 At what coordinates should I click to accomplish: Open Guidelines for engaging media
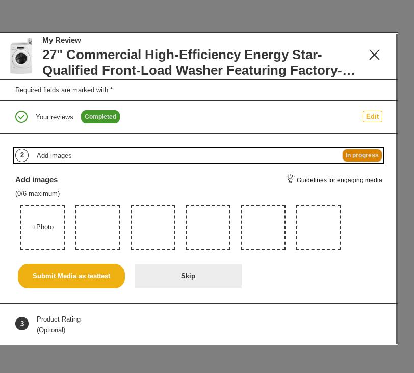pos(339,180)
